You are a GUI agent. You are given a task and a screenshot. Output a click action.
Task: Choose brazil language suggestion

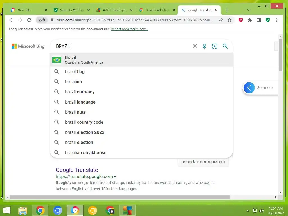click(x=141, y=102)
